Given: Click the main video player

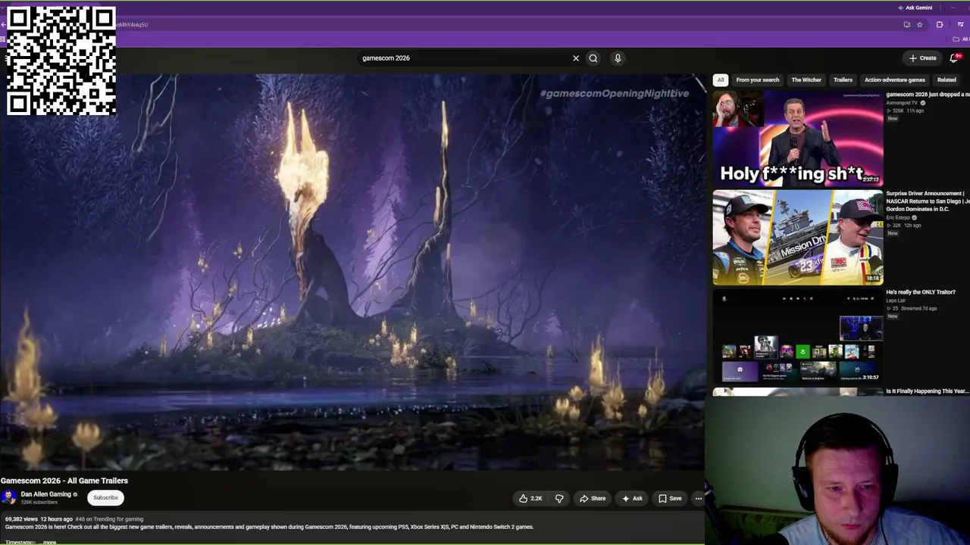Looking at the screenshot, I should point(352,272).
